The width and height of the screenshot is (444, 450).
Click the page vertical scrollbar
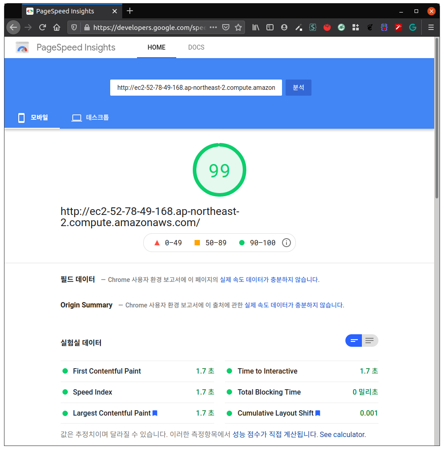(x=437, y=118)
